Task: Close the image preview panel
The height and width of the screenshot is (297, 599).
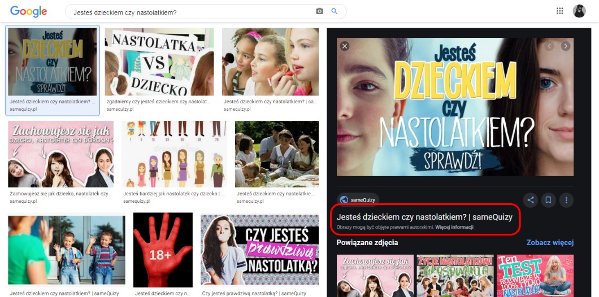Action: coord(345,46)
